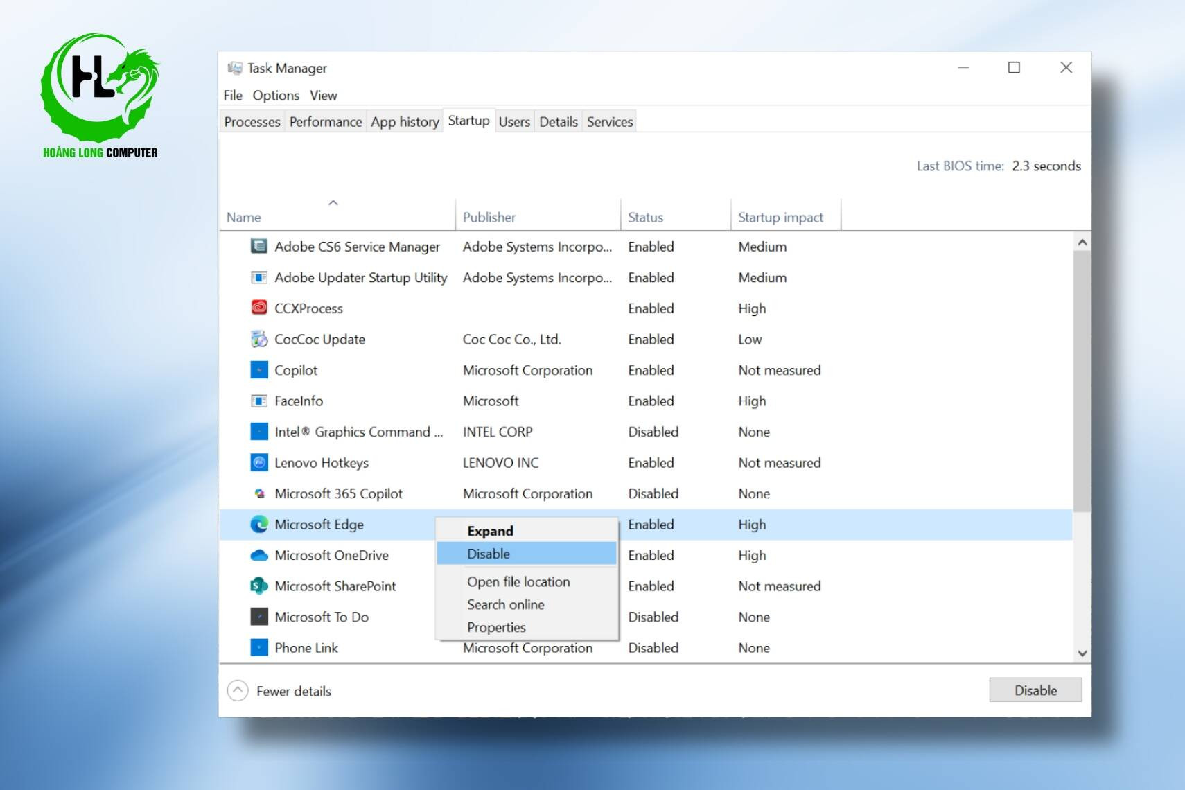1185x790 pixels.
Task: Sort by the Name column header
Action: click(x=337, y=215)
